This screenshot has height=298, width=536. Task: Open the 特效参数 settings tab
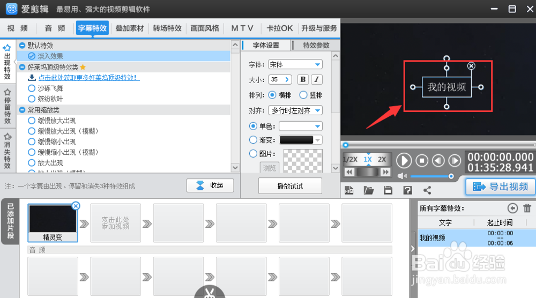point(316,45)
